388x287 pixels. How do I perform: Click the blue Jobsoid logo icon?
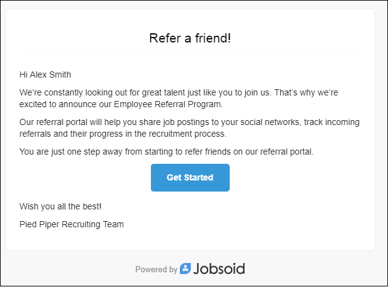point(185,269)
